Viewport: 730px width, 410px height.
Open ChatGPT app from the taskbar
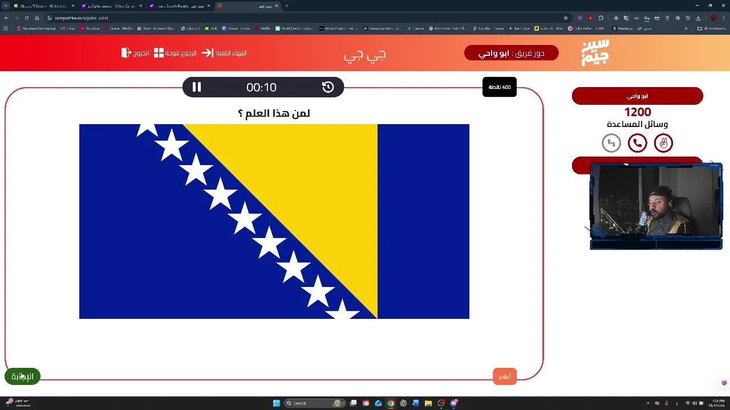point(403,403)
